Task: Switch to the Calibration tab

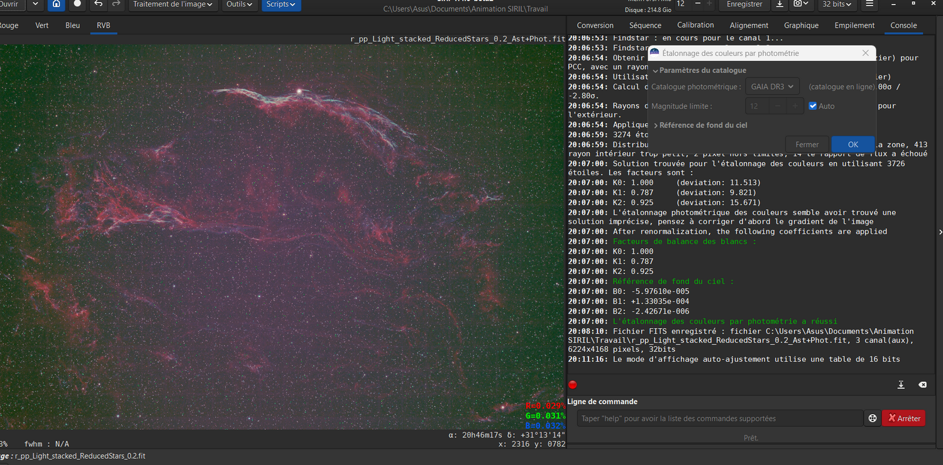Action: [x=695, y=25]
